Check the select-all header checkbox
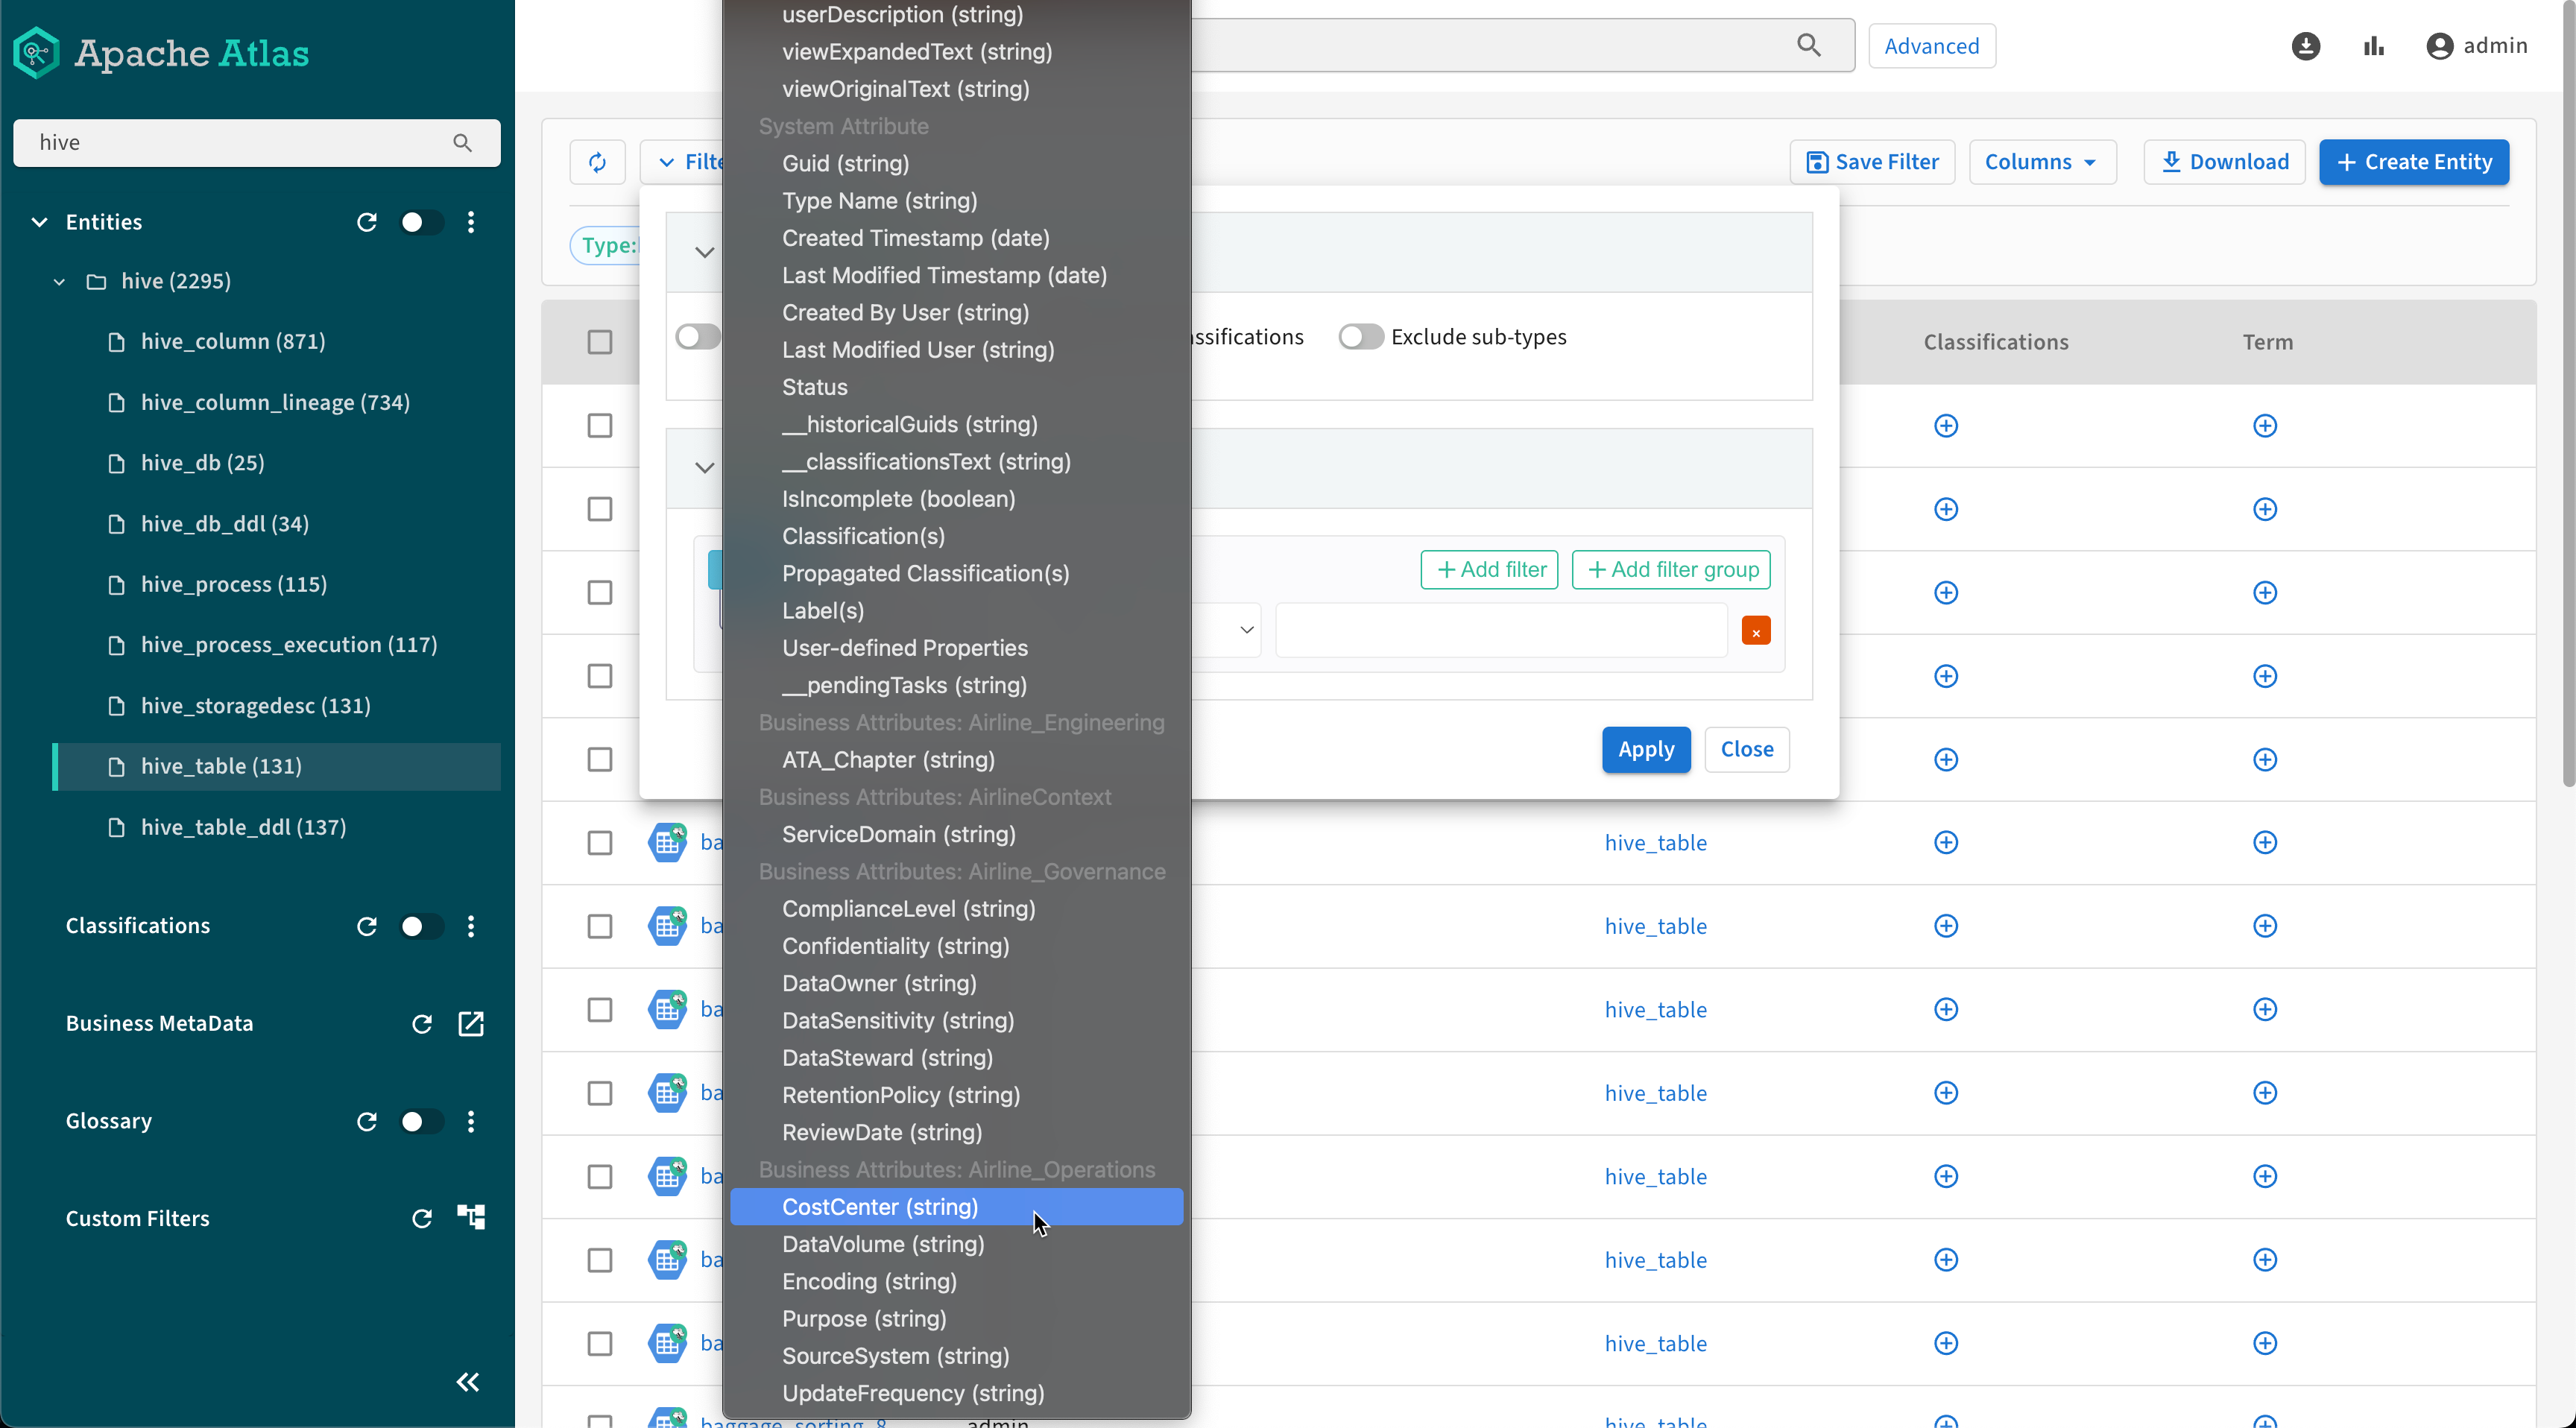Screen dimensions: 2576x1428 point(599,342)
